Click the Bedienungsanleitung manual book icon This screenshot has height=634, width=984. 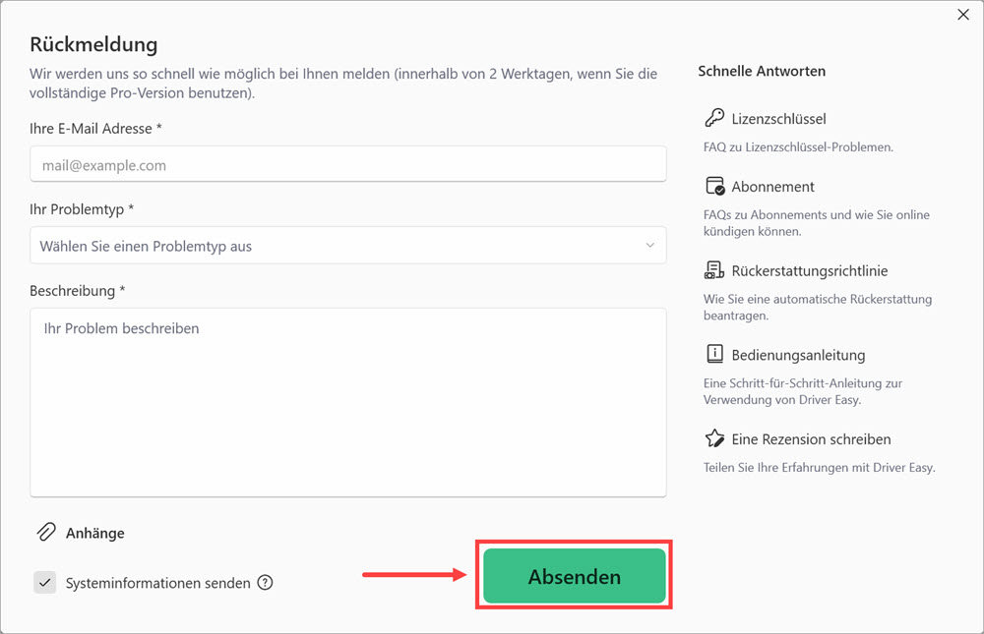(714, 354)
